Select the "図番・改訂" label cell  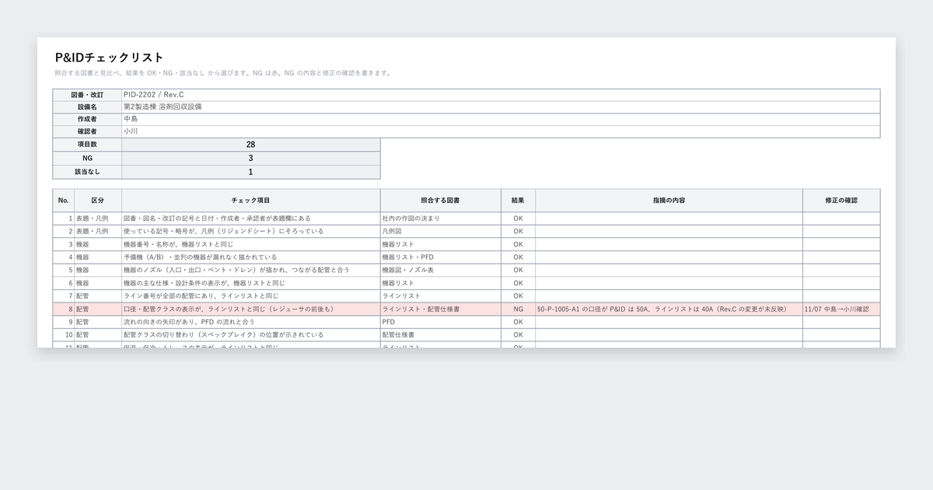pos(87,95)
